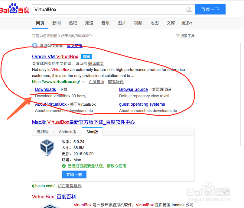Viewport: 244px width, 208px height.
Task: Switch to the 图片 tab
Action: click(x=122, y=23)
